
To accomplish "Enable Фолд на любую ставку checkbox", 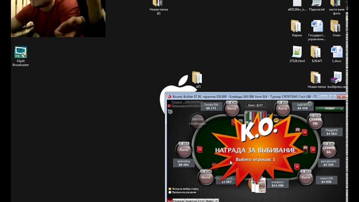I will pos(170,189).
